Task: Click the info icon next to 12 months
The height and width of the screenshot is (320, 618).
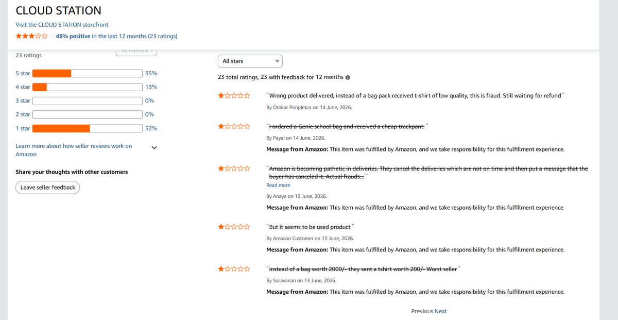Action: tap(348, 77)
